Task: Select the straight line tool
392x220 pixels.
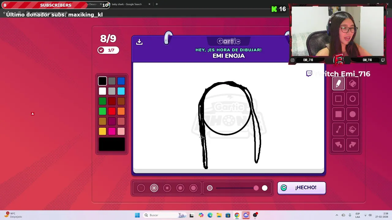Action: [x=338, y=130]
